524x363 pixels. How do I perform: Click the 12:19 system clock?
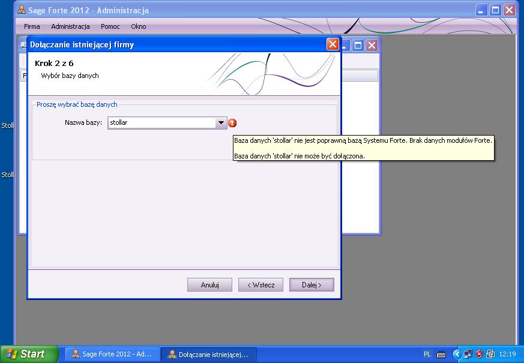coord(507,354)
